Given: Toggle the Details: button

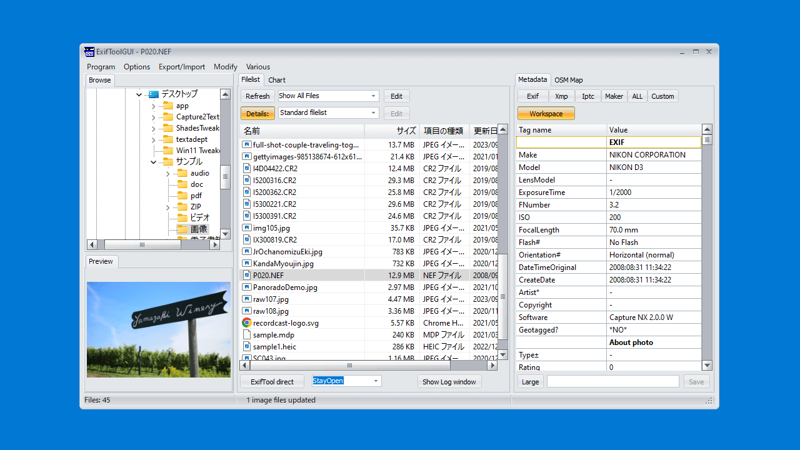Looking at the screenshot, I should pos(257,113).
